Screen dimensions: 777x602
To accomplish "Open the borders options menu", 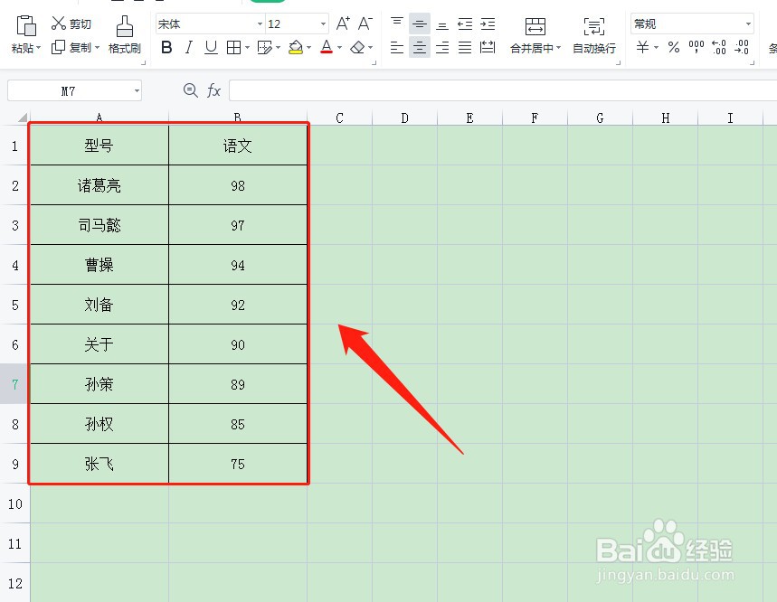I will (x=244, y=47).
